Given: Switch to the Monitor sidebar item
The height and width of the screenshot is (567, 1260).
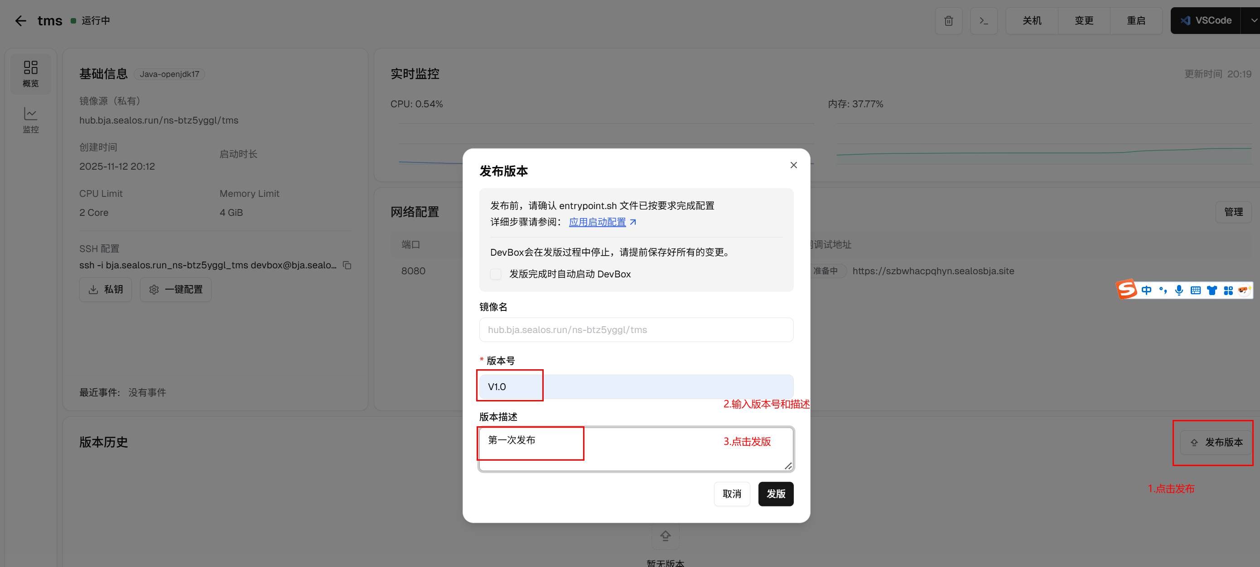Looking at the screenshot, I should coord(30,120).
